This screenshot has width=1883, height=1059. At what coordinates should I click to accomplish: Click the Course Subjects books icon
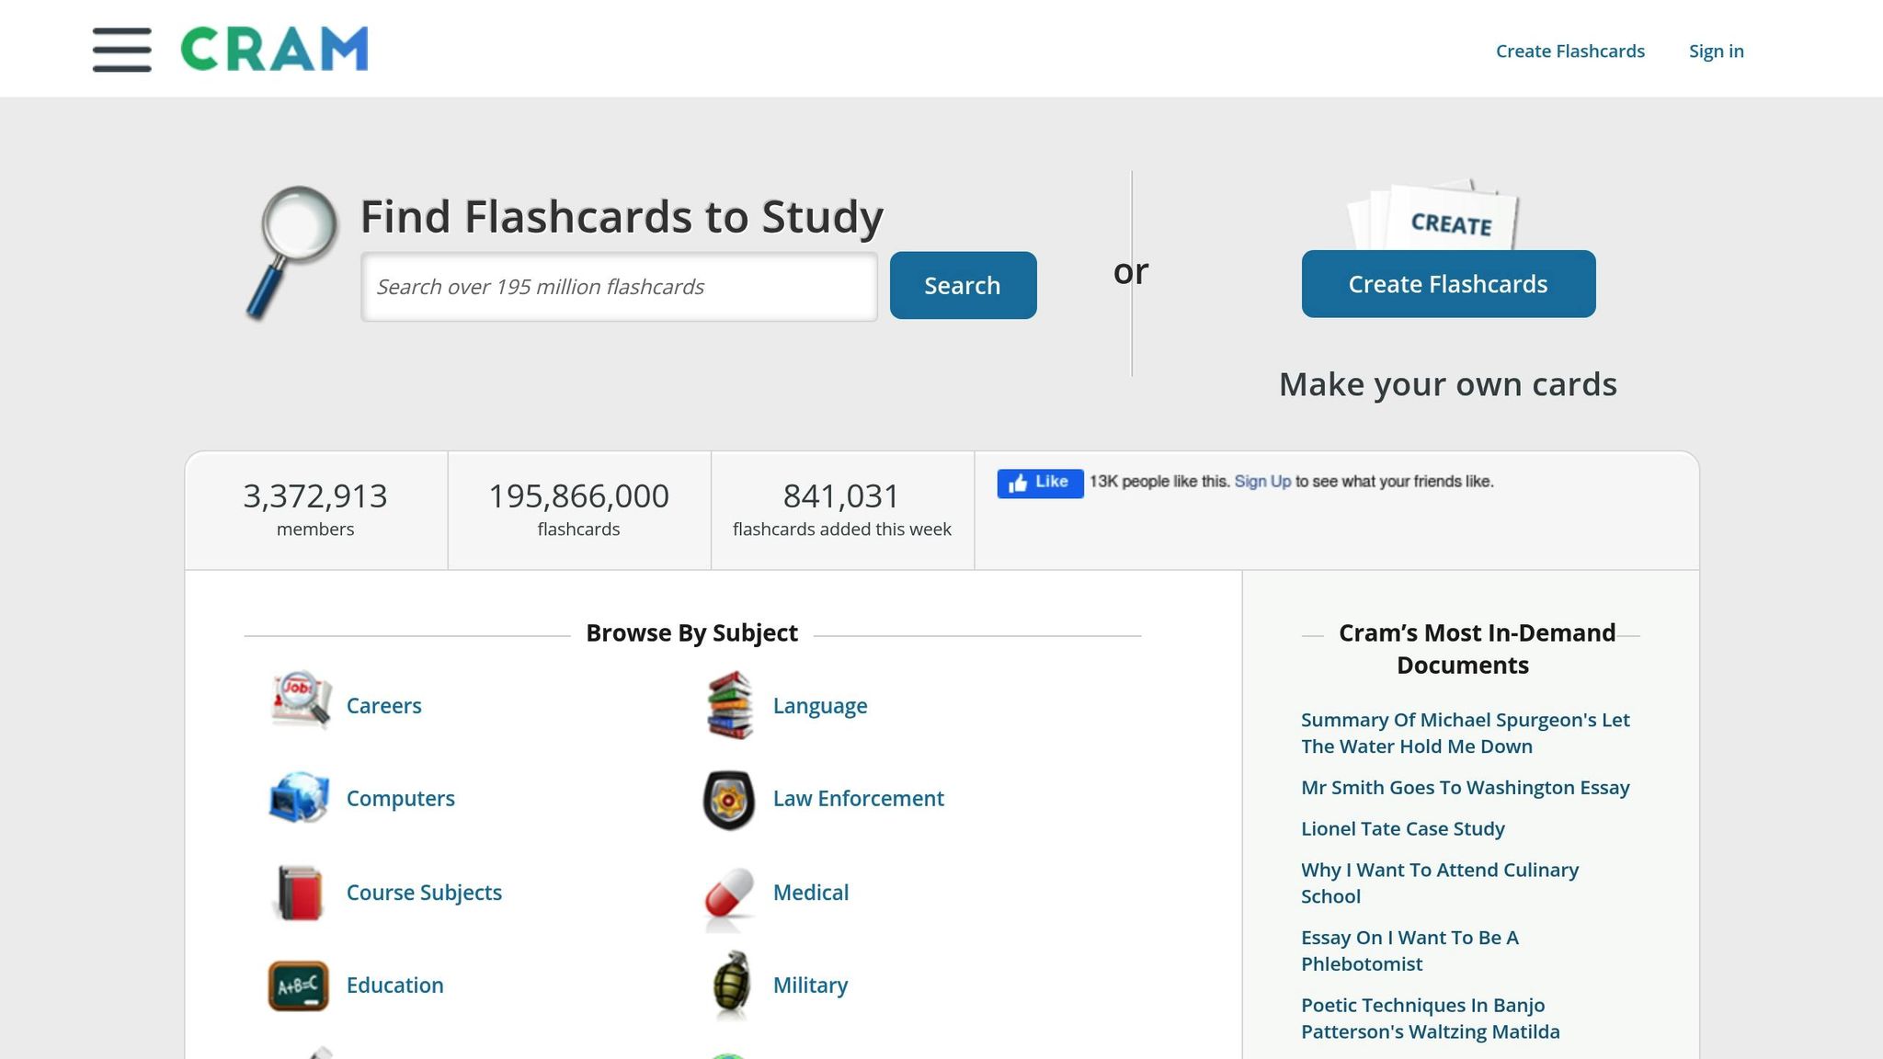tap(300, 893)
